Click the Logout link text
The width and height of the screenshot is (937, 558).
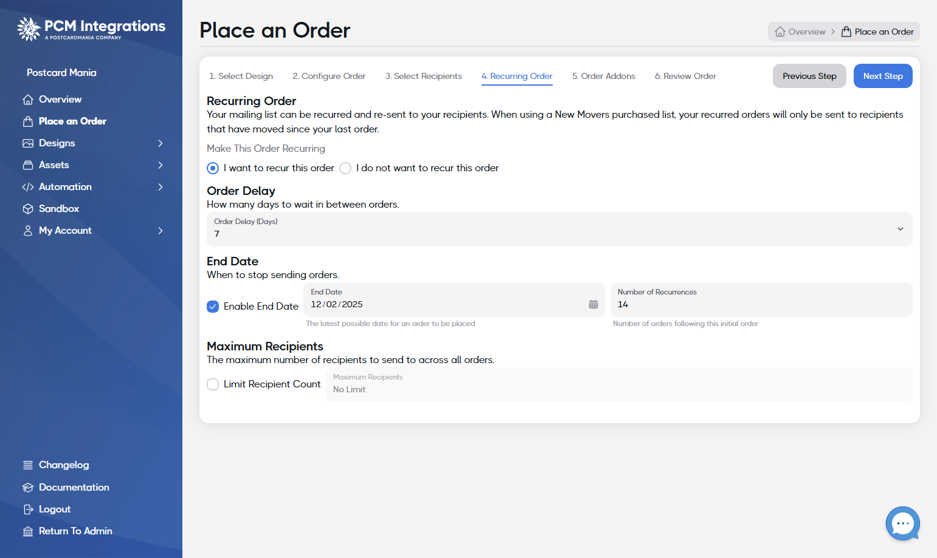pyautogui.click(x=55, y=509)
